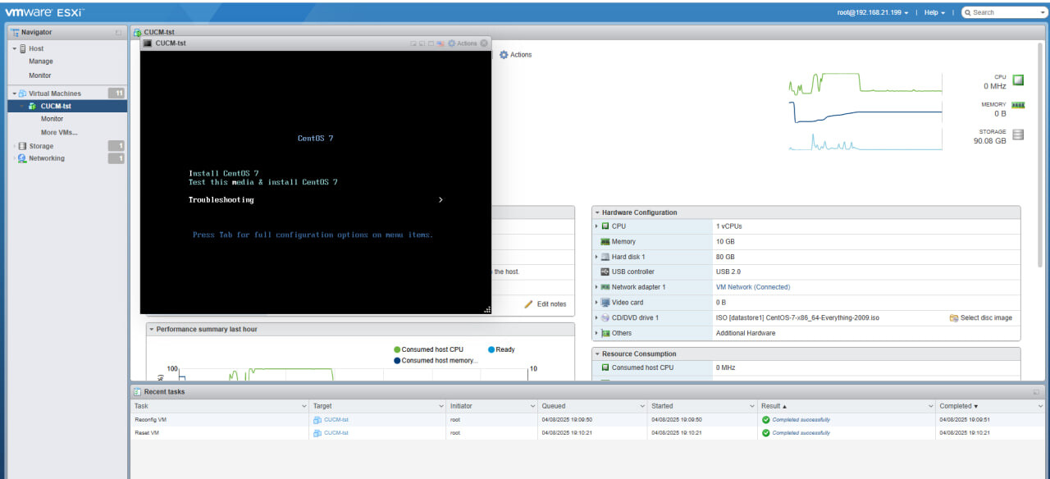Click the keyboard layout flag icon in console
The height and width of the screenshot is (479, 1050).
(x=441, y=43)
